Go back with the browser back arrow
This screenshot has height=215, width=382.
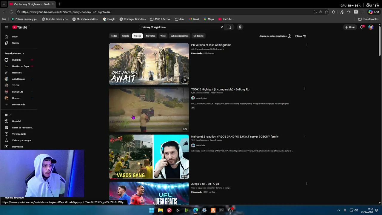pos(4,12)
